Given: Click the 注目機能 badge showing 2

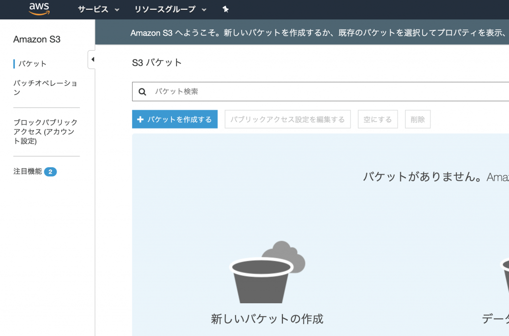Looking at the screenshot, I should pyautogui.click(x=50, y=172).
